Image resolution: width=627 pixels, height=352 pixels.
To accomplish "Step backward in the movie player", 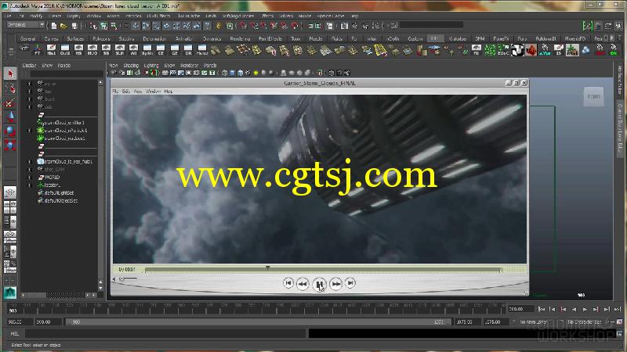I will (x=303, y=284).
